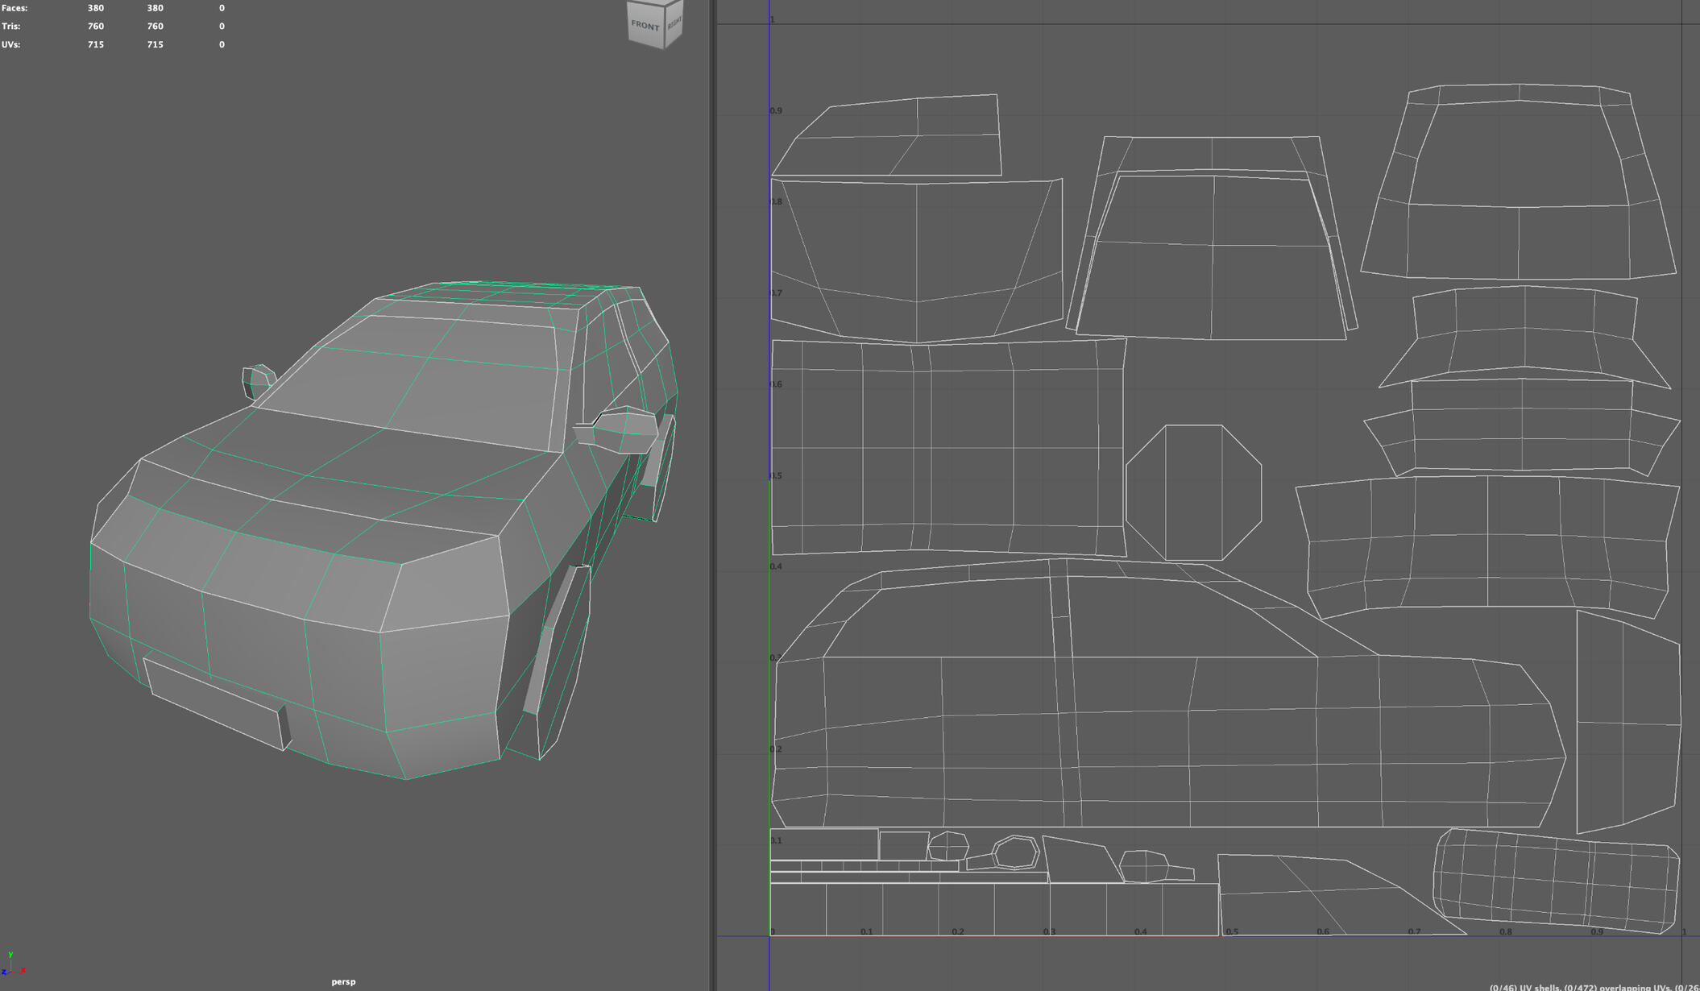
Task: Click the Z axis on the orientation gizmo
Action: point(4,972)
